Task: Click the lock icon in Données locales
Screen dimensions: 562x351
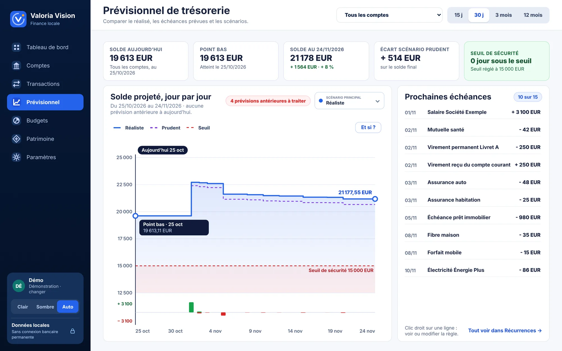Action: 72,331
